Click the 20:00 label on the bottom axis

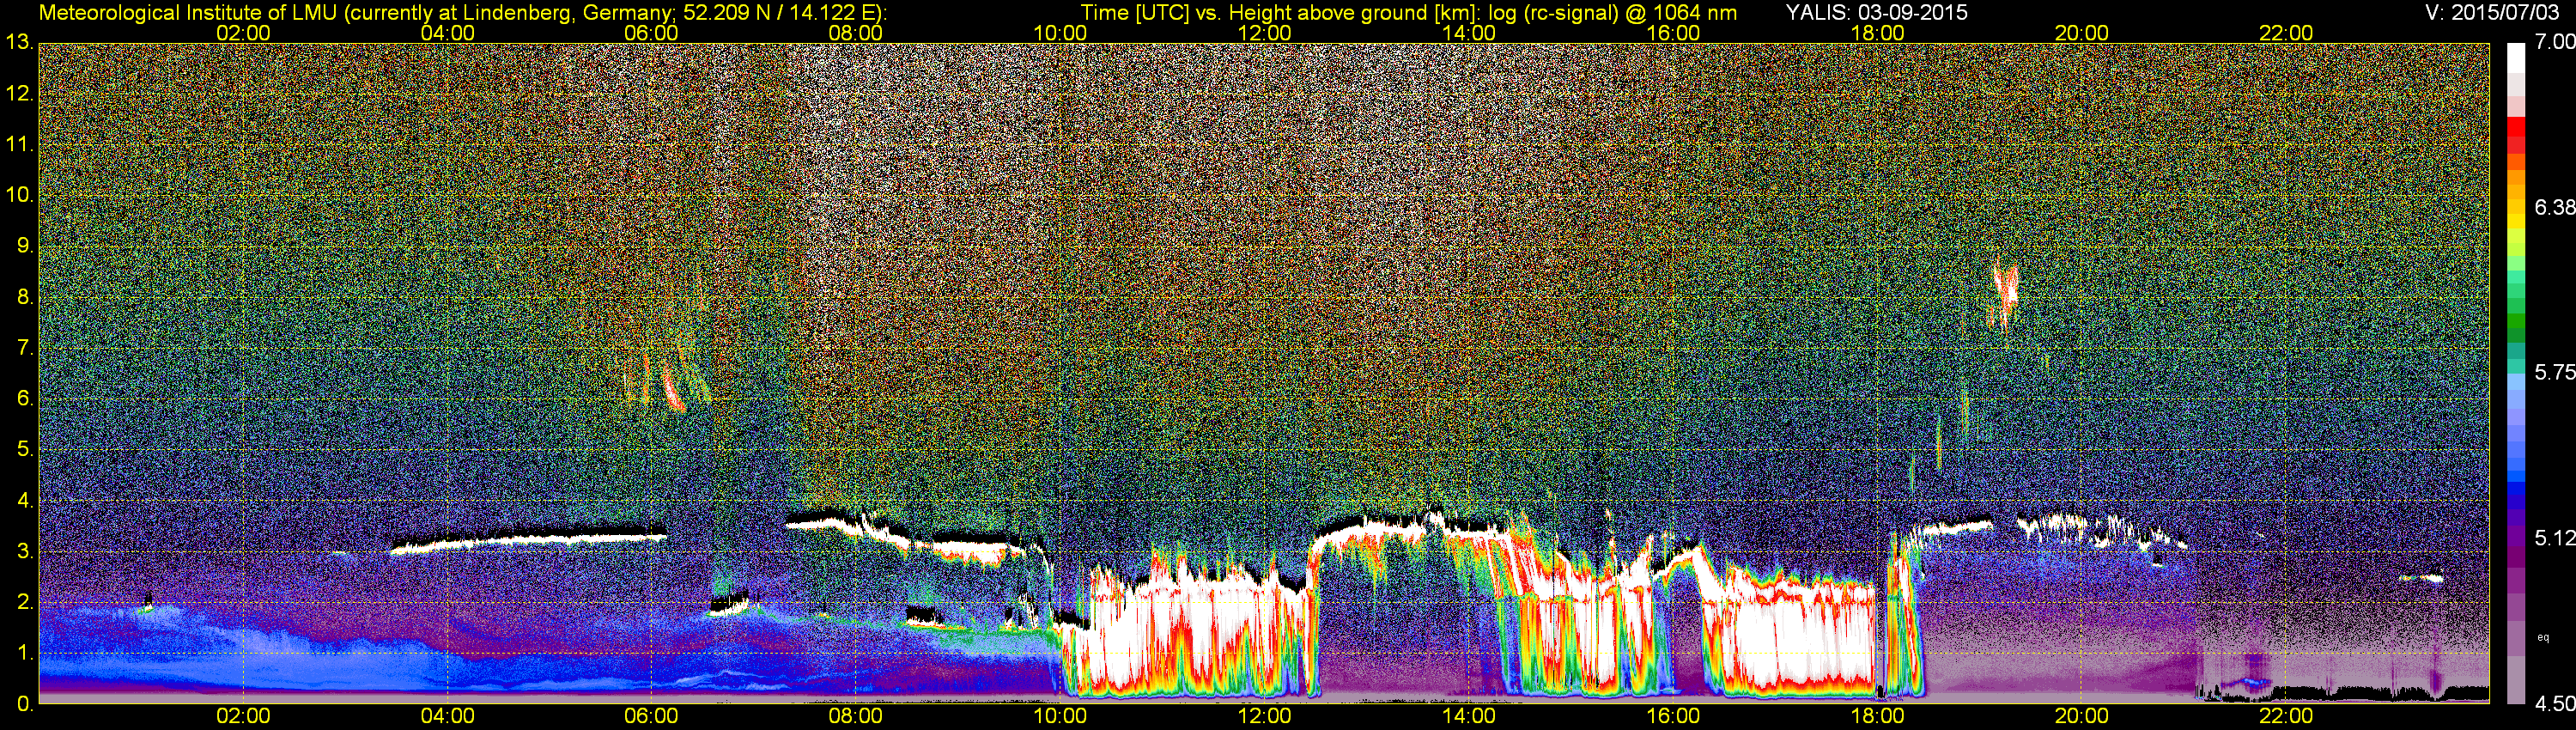click(x=2082, y=717)
